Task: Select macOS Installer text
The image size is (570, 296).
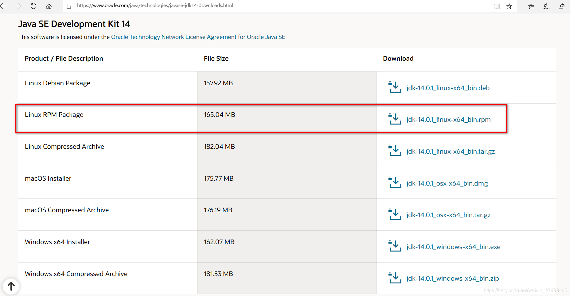Action: pyautogui.click(x=48, y=179)
